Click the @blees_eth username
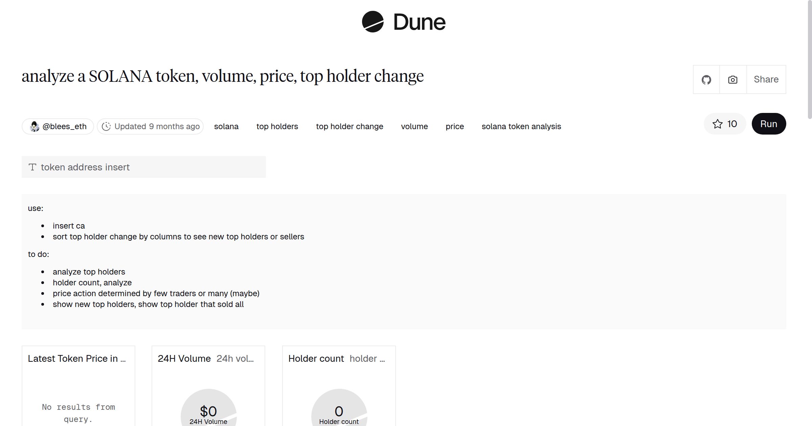Screen dimensions: 812x426 point(65,126)
